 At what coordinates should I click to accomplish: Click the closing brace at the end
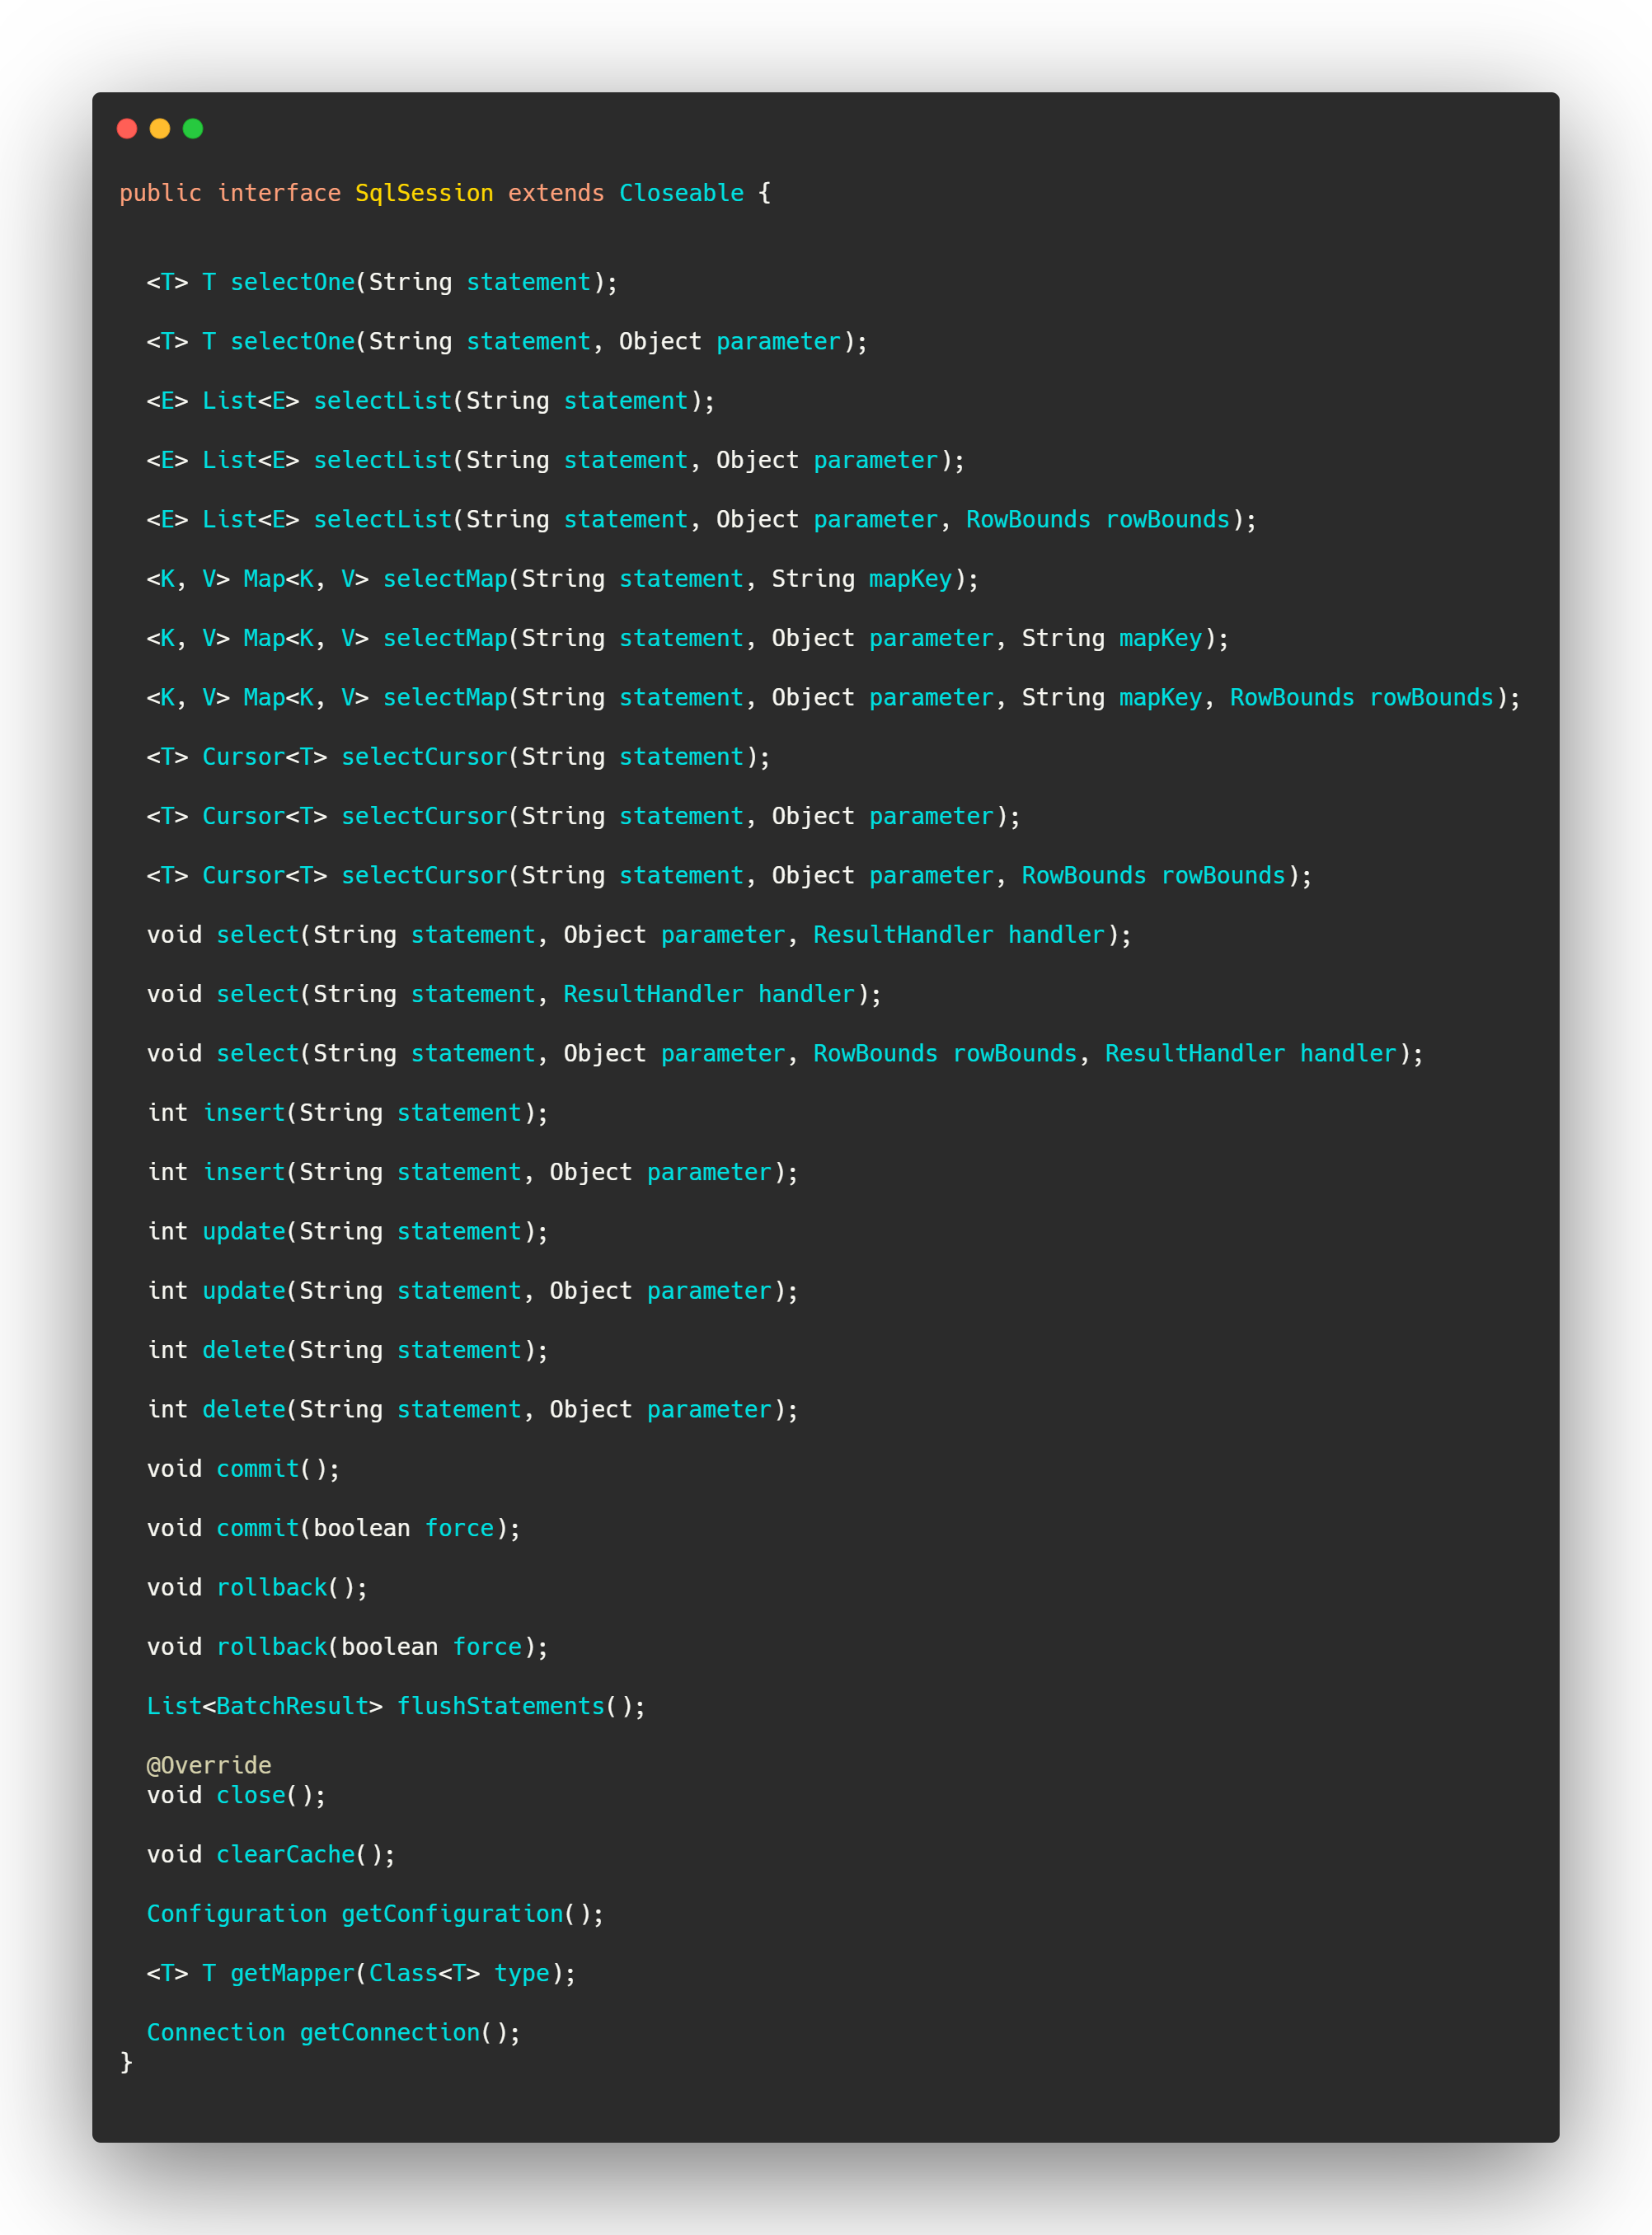pos(126,2061)
